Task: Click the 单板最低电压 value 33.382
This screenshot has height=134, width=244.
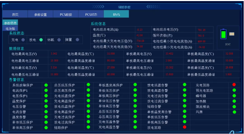Action: (169, 67)
